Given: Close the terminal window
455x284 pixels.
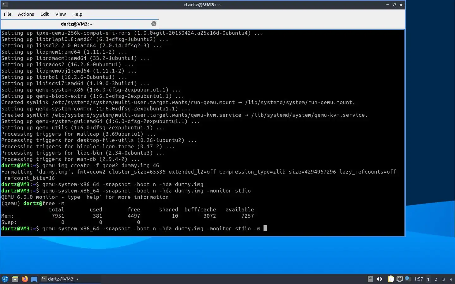Looking at the screenshot, I should [401, 5].
